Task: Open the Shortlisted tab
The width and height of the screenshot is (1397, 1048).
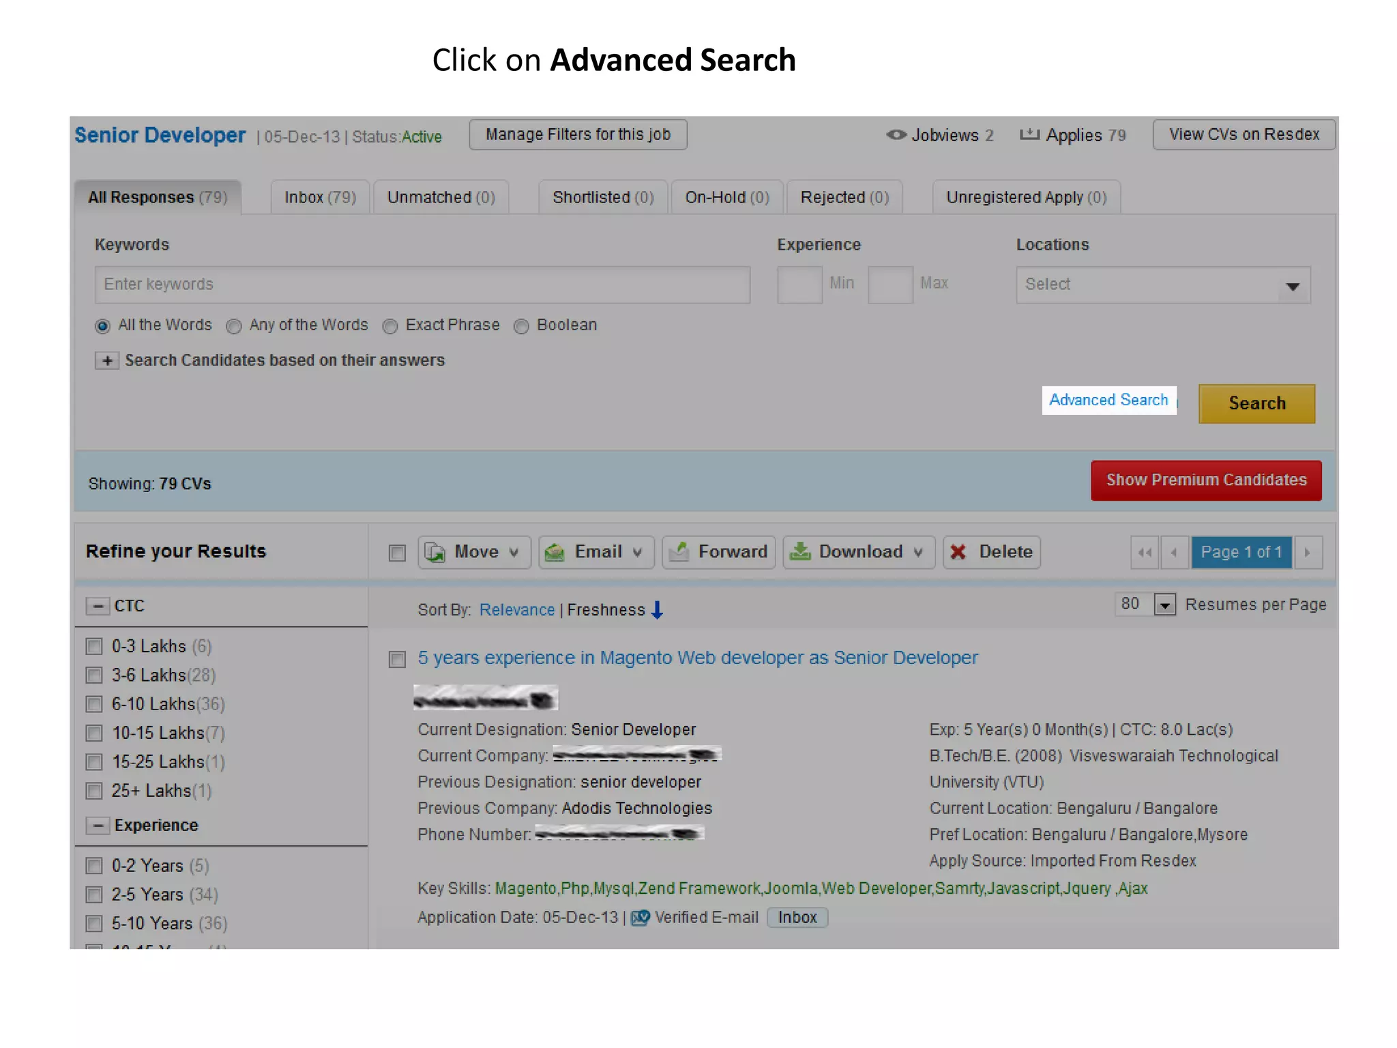Action: (x=603, y=197)
